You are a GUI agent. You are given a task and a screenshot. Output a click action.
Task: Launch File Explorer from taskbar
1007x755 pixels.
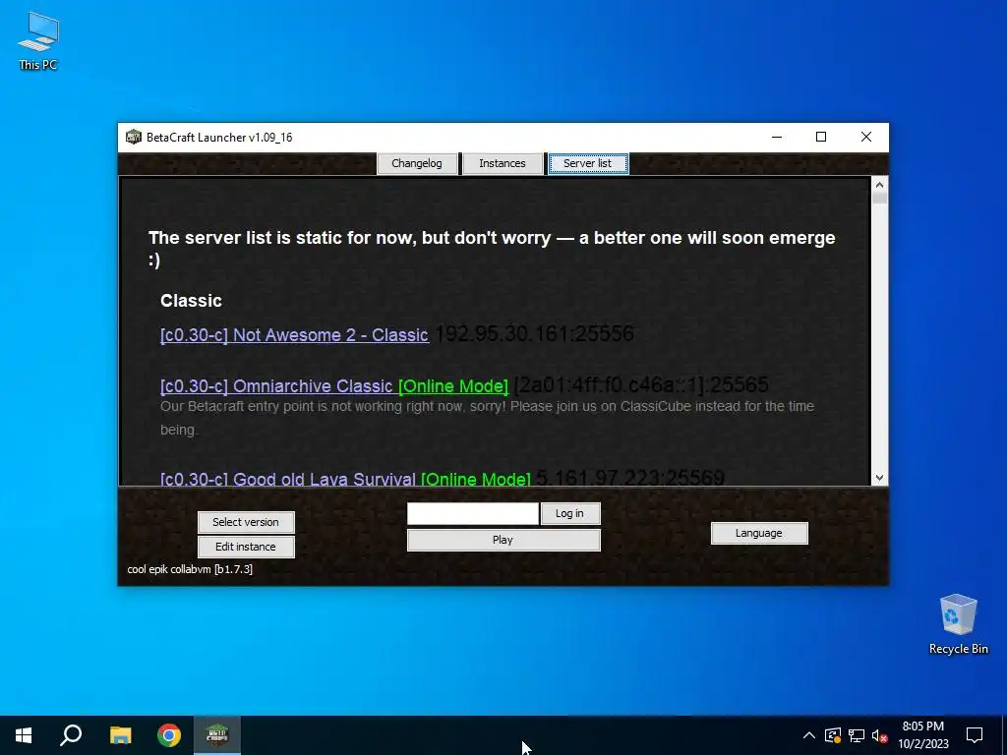(120, 735)
